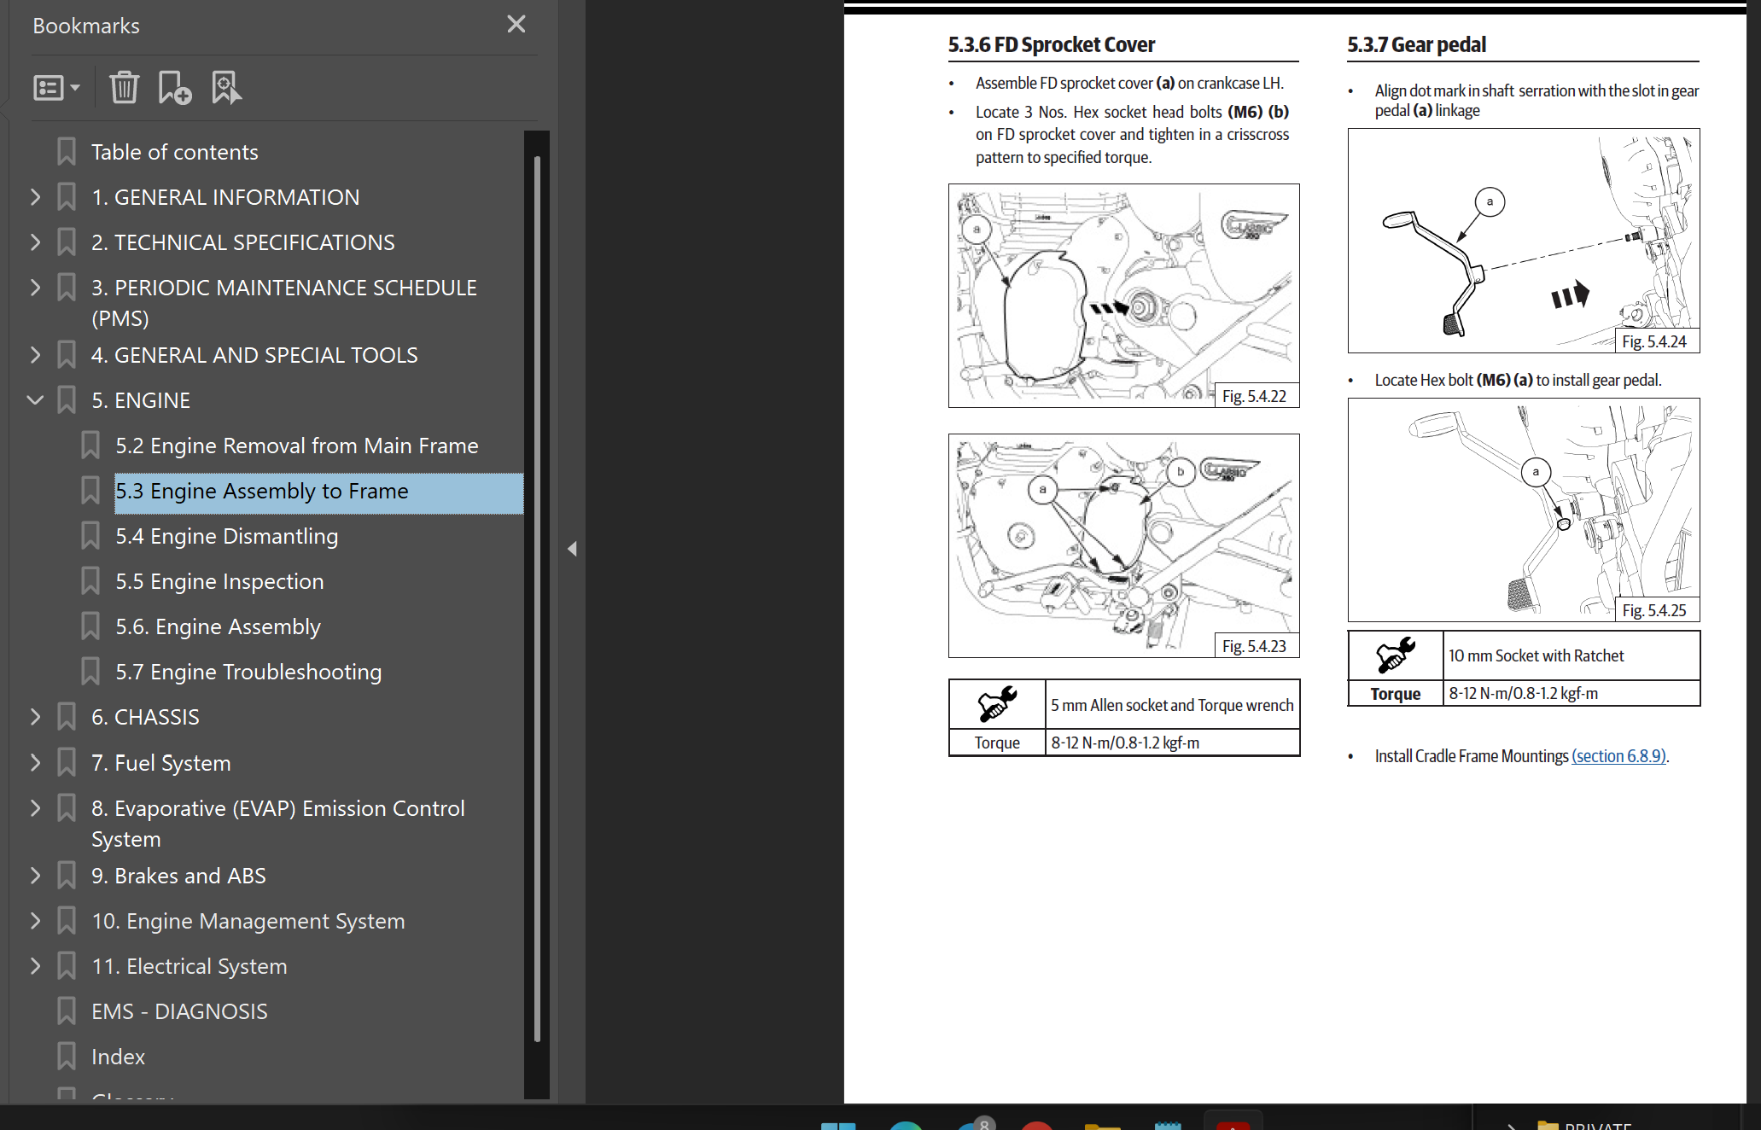
Task: Open the Table of contents bookmark
Action: coord(174,152)
